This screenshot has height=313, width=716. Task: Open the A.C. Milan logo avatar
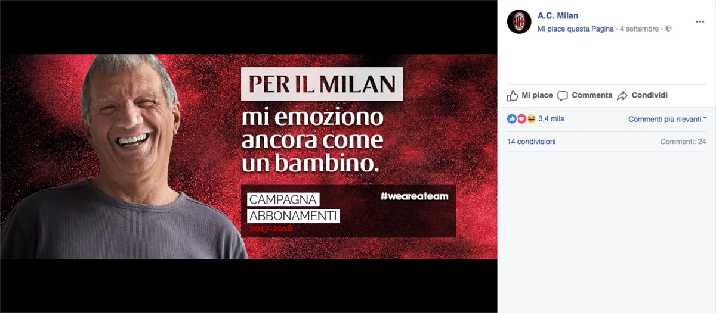click(x=519, y=22)
